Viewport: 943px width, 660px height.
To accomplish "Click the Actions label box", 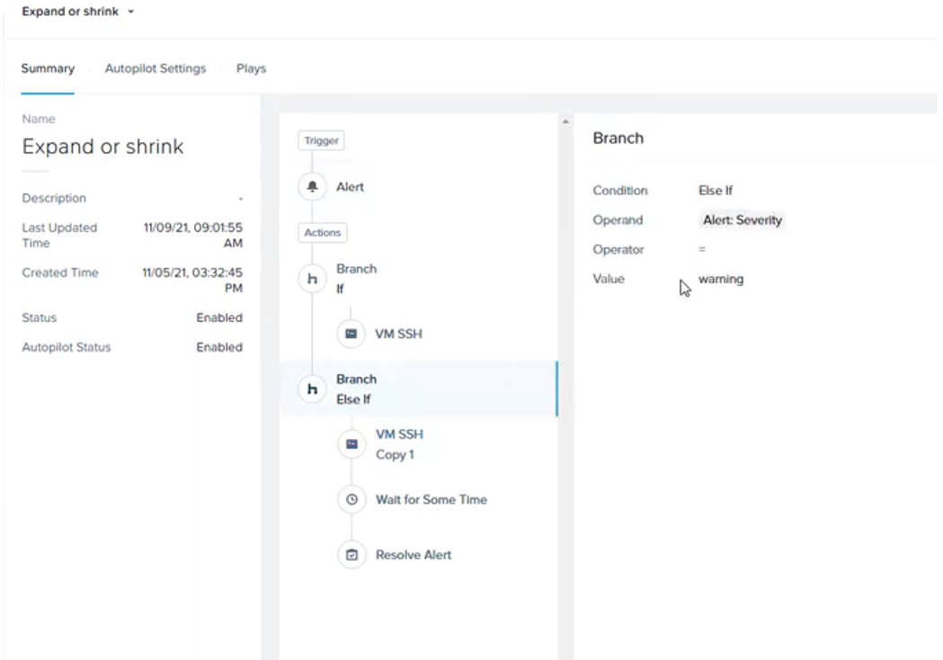I will pos(323,232).
